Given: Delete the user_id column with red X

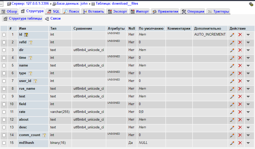Looking at the screenshot, I should pyautogui.click(x=240, y=81).
